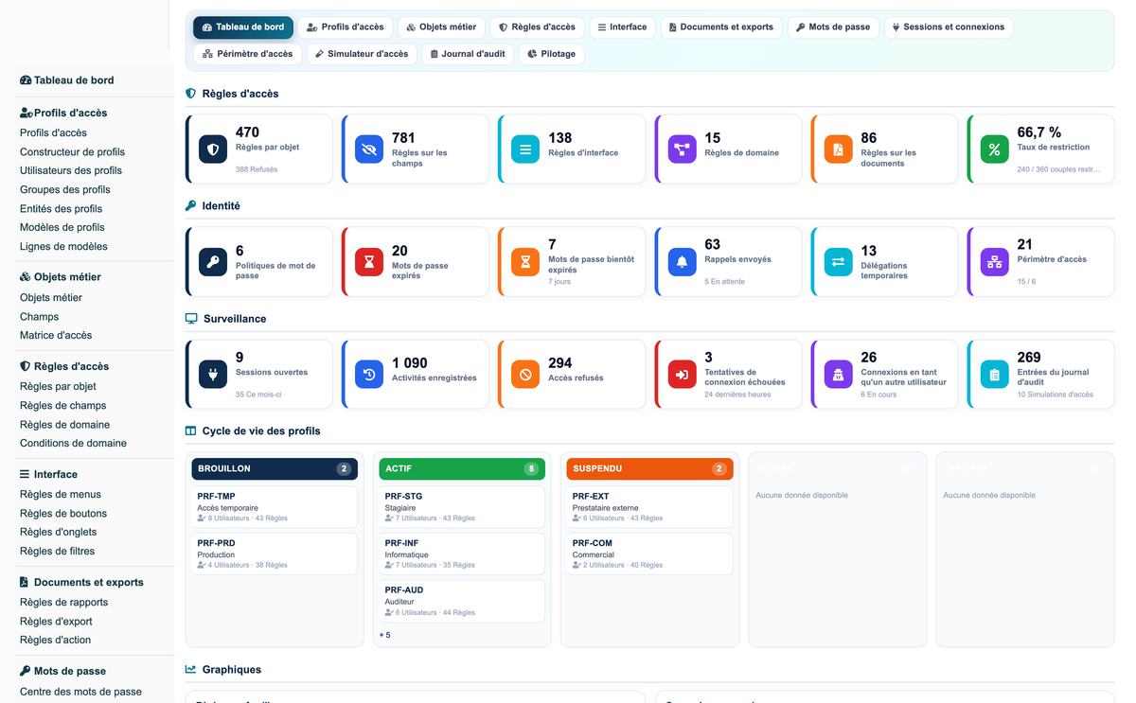The height and width of the screenshot is (703, 1136).
Task: Go to the Interface tab
Action: tap(622, 27)
